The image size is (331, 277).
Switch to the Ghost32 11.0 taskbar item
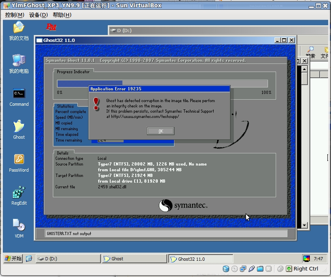(201, 259)
